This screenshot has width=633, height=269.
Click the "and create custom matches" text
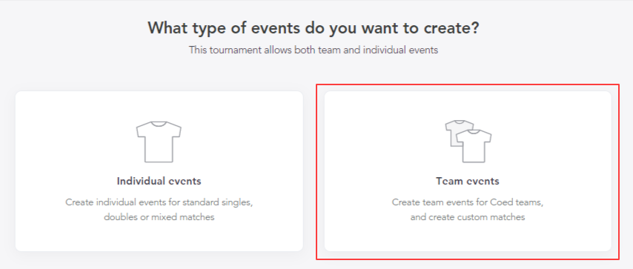click(x=468, y=217)
